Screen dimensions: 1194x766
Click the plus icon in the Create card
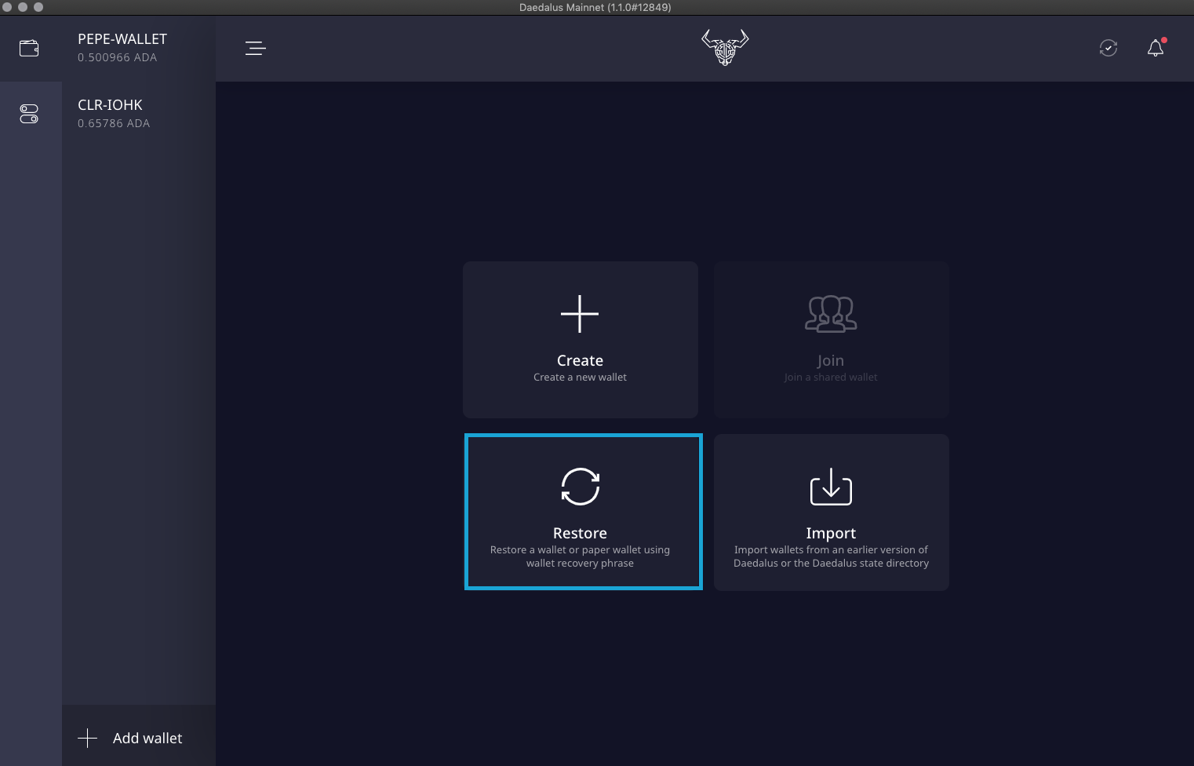coord(580,314)
